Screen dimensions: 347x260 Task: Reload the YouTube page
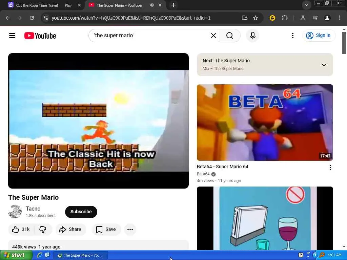click(32, 18)
